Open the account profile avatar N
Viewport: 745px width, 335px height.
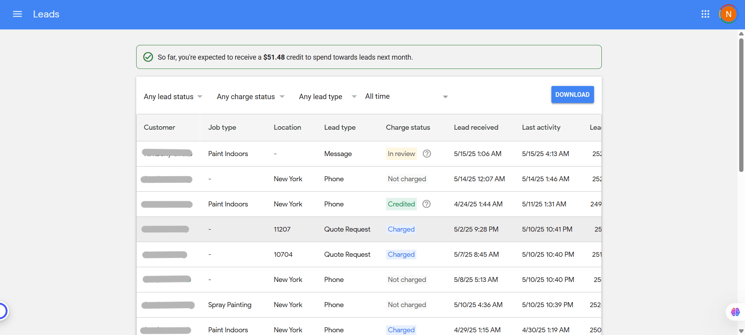(x=728, y=14)
